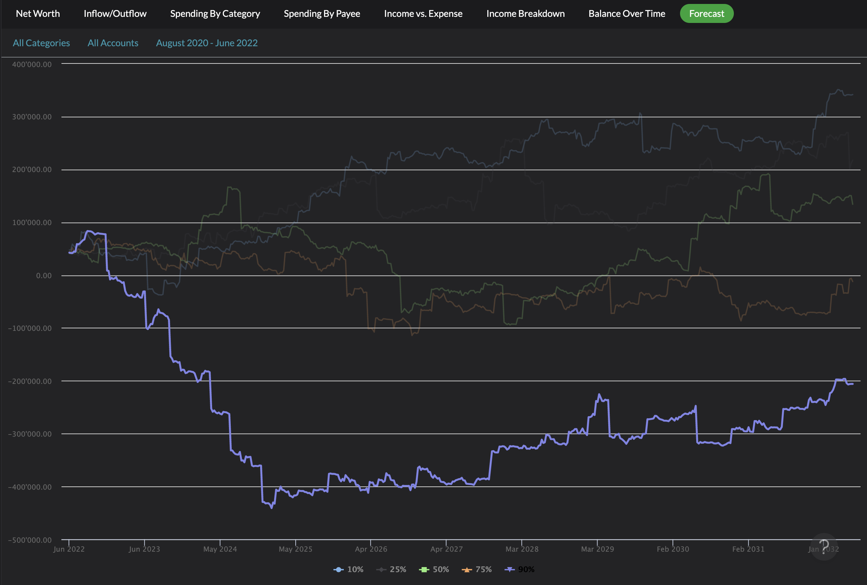Toggle the 90% series label in the legend
Screen dimensions: 867x585
click(x=526, y=569)
